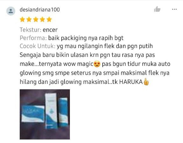Image resolution: width=183 pixels, height=143 pixels.
Task: Select the second rating star
Action: click(x=29, y=19)
